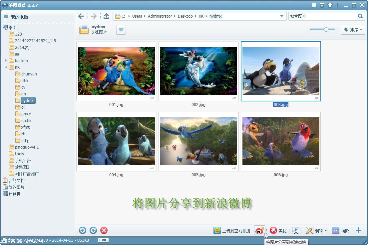Select thumbnail 005.jpg
Image resolution: width=368 pixels, height=245 pixels.
198,141
